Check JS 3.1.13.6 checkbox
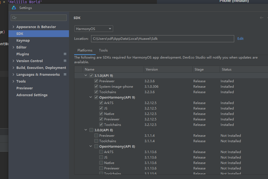 pyautogui.click(x=101, y=157)
